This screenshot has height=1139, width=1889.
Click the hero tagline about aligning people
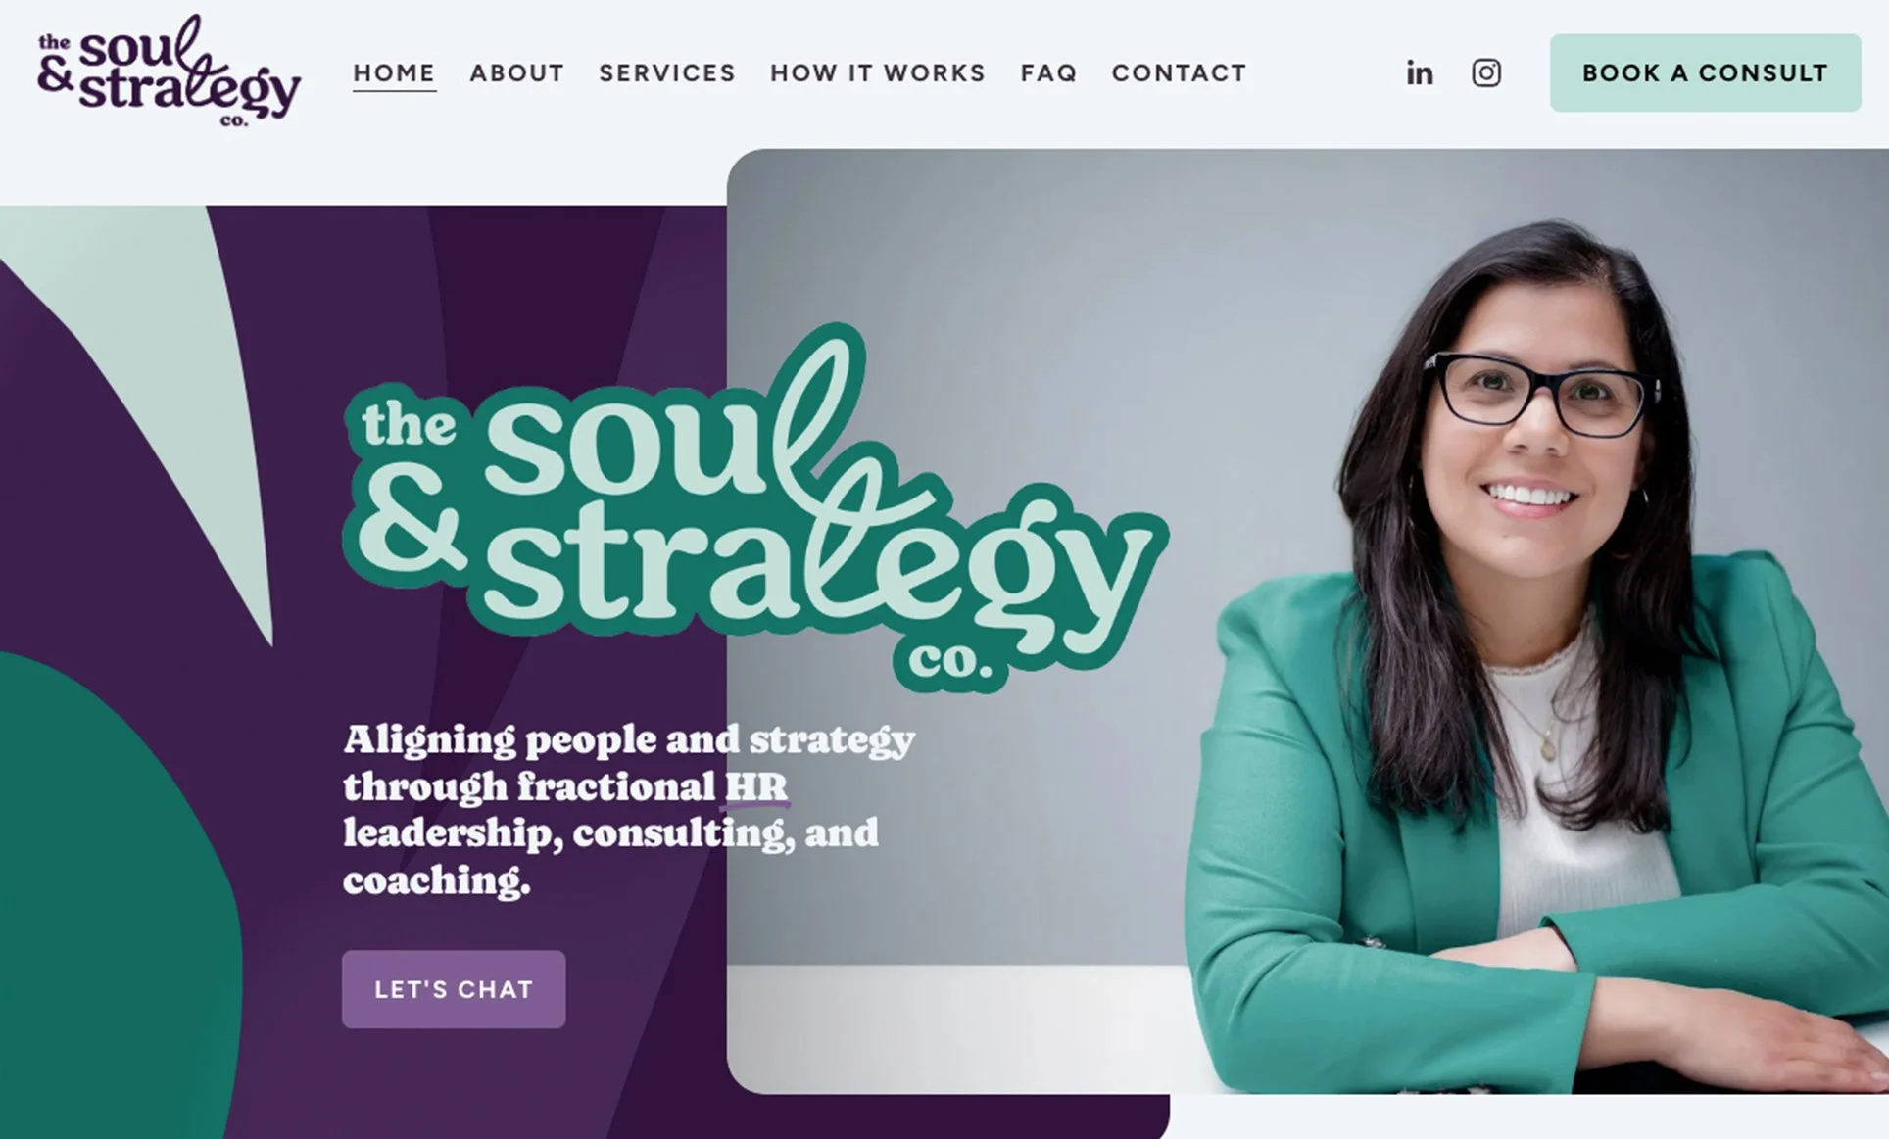628,810
